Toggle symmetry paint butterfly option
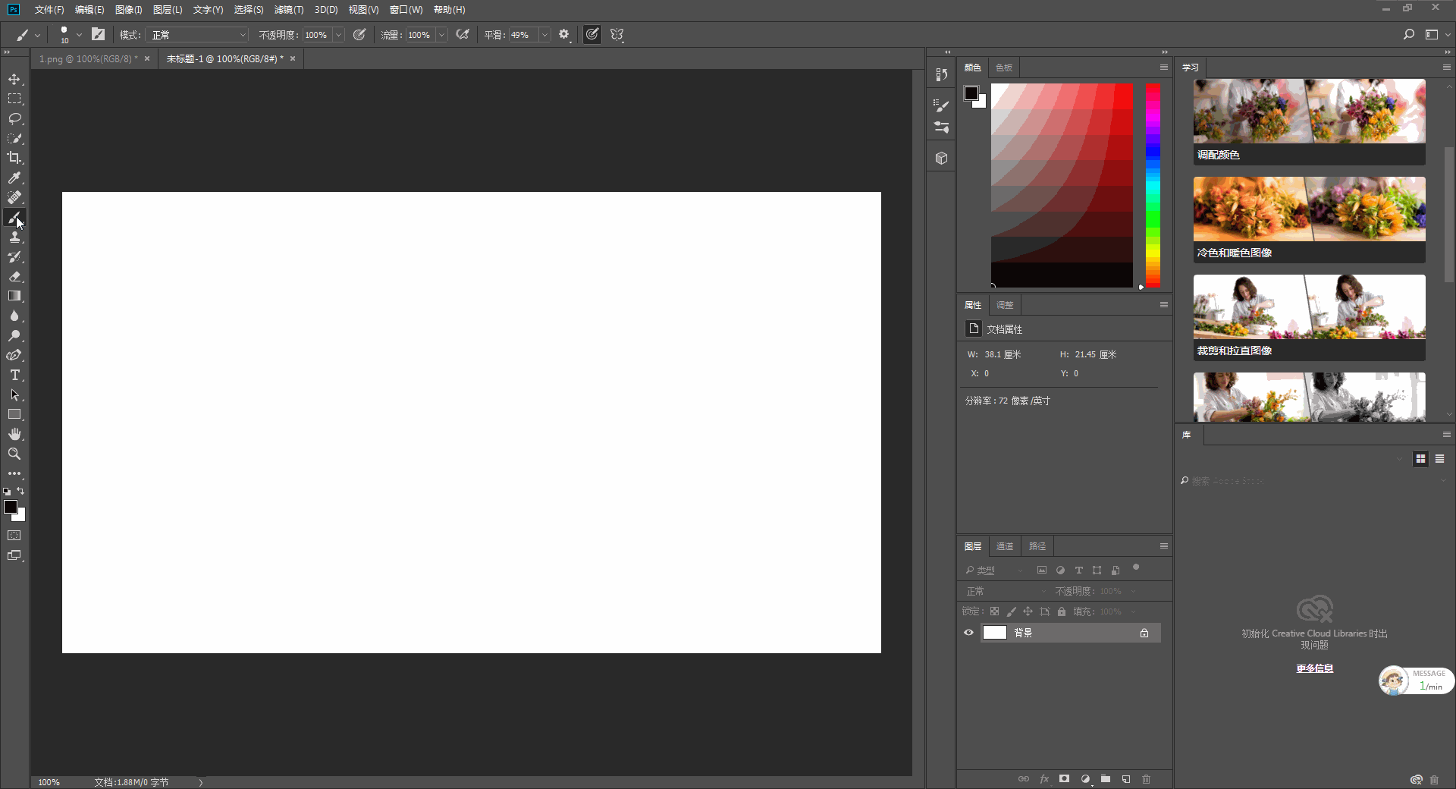Image resolution: width=1456 pixels, height=789 pixels. pyautogui.click(x=617, y=35)
